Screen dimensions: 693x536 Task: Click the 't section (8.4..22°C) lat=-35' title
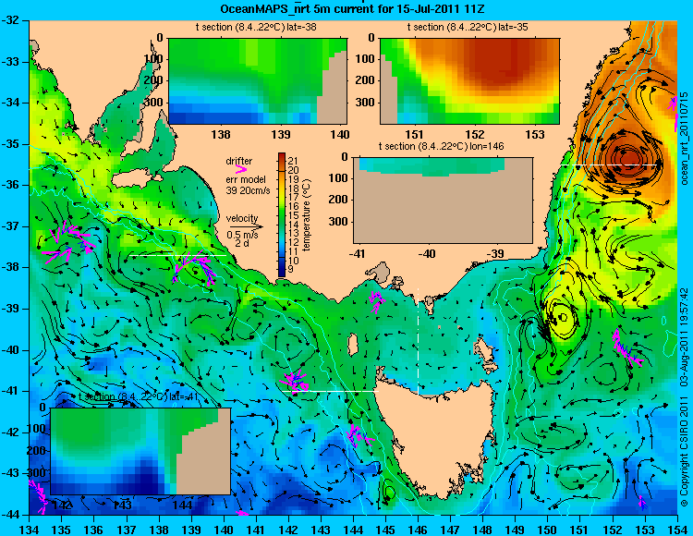pos(468,28)
